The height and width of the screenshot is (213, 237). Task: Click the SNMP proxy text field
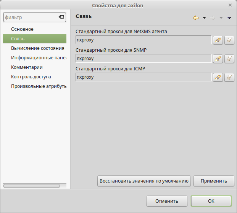143,59
